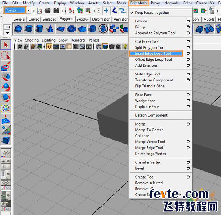Image resolution: width=221 pixels, height=215 pixels.
Task: Select the Single Perspective view layout
Action: pyautogui.click(x=6, y=153)
